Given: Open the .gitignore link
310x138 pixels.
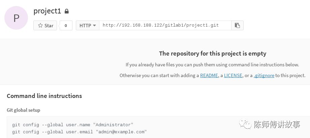Looking at the screenshot, I should tap(264, 75).
